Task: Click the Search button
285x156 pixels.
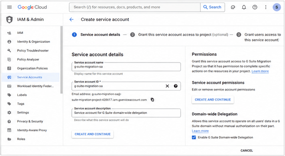Action: 213,7
